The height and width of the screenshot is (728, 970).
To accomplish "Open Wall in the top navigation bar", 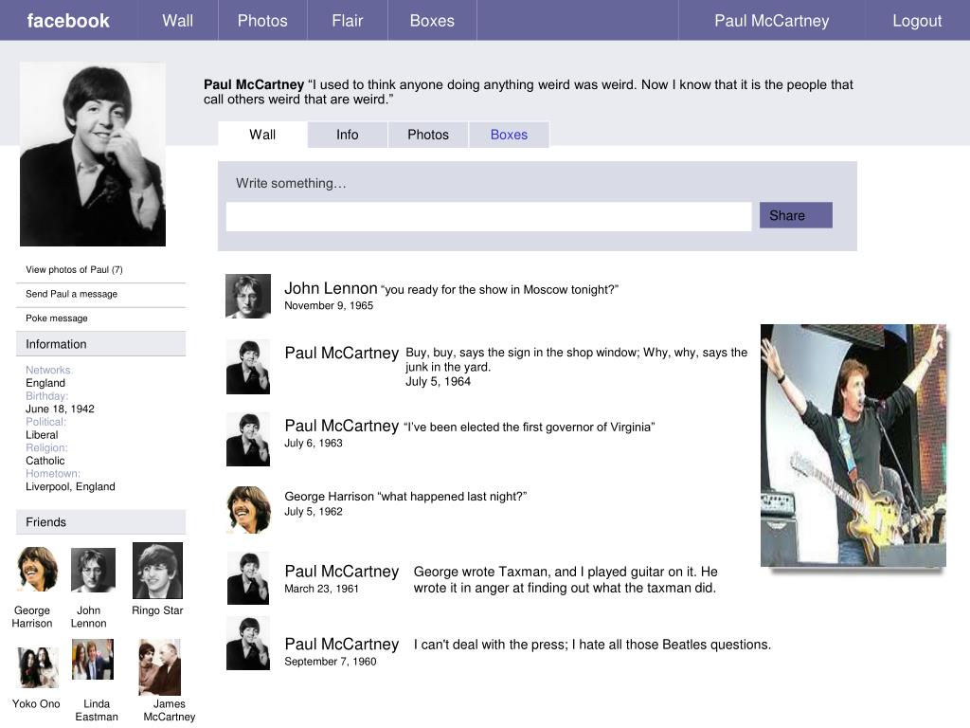I will click(x=178, y=21).
